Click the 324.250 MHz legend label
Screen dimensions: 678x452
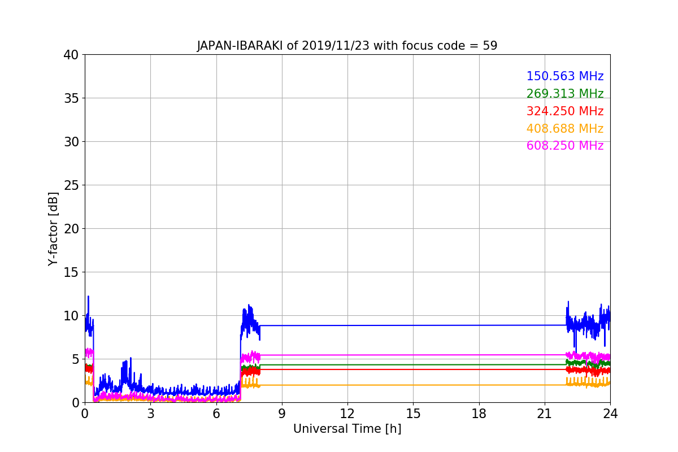pyautogui.click(x=564, y=111)
